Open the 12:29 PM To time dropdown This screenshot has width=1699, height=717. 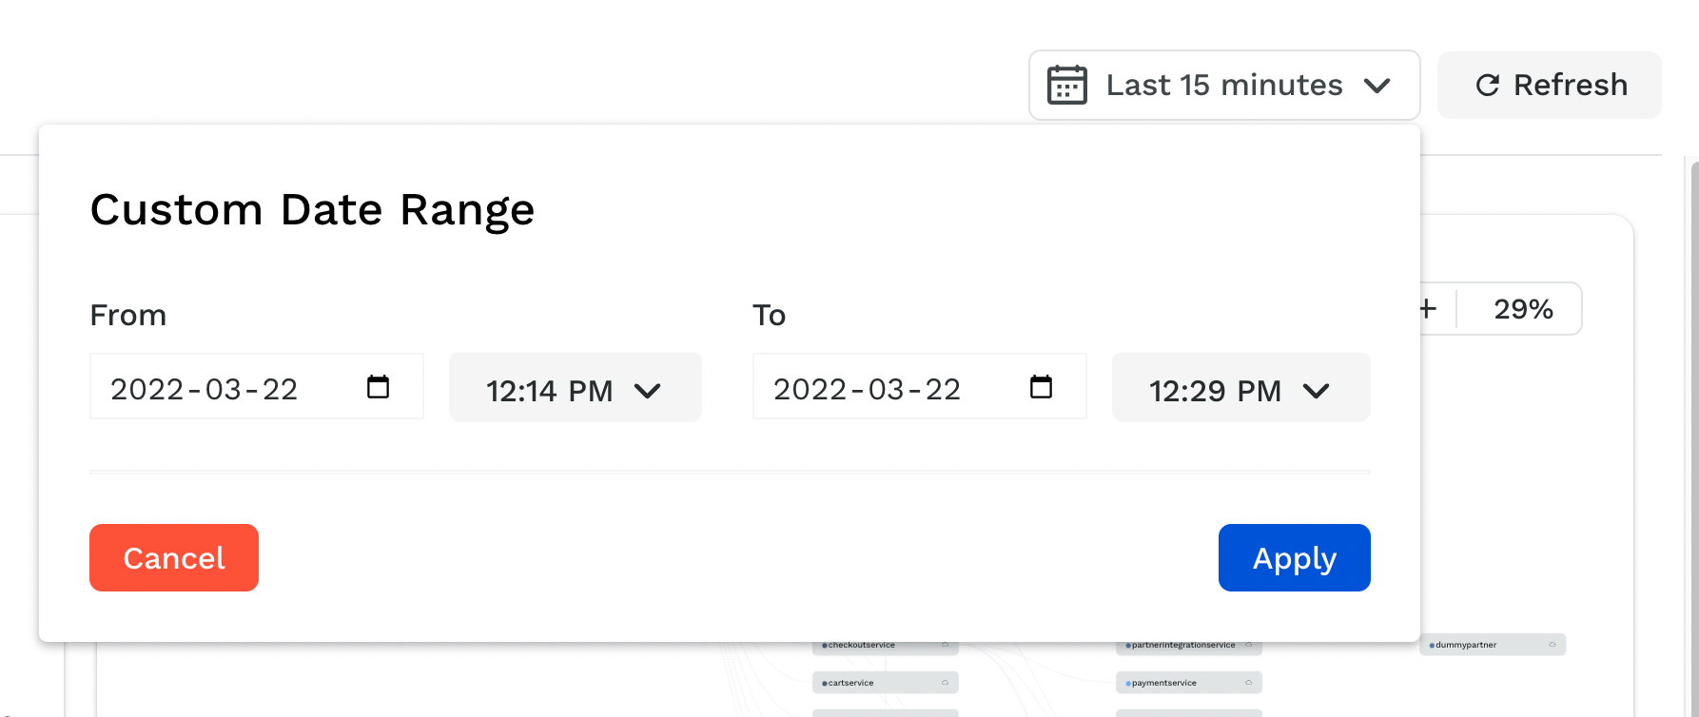(x=1240, y=388)
